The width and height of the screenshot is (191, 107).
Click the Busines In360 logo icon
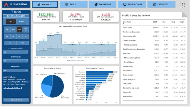[6, 4]
